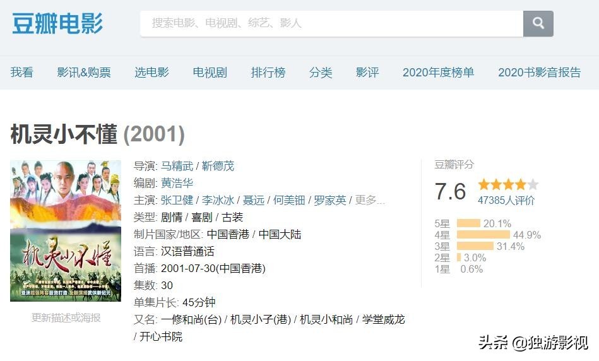Click 更新描述或海报 below the poster
599x361 pixels.
66,317
